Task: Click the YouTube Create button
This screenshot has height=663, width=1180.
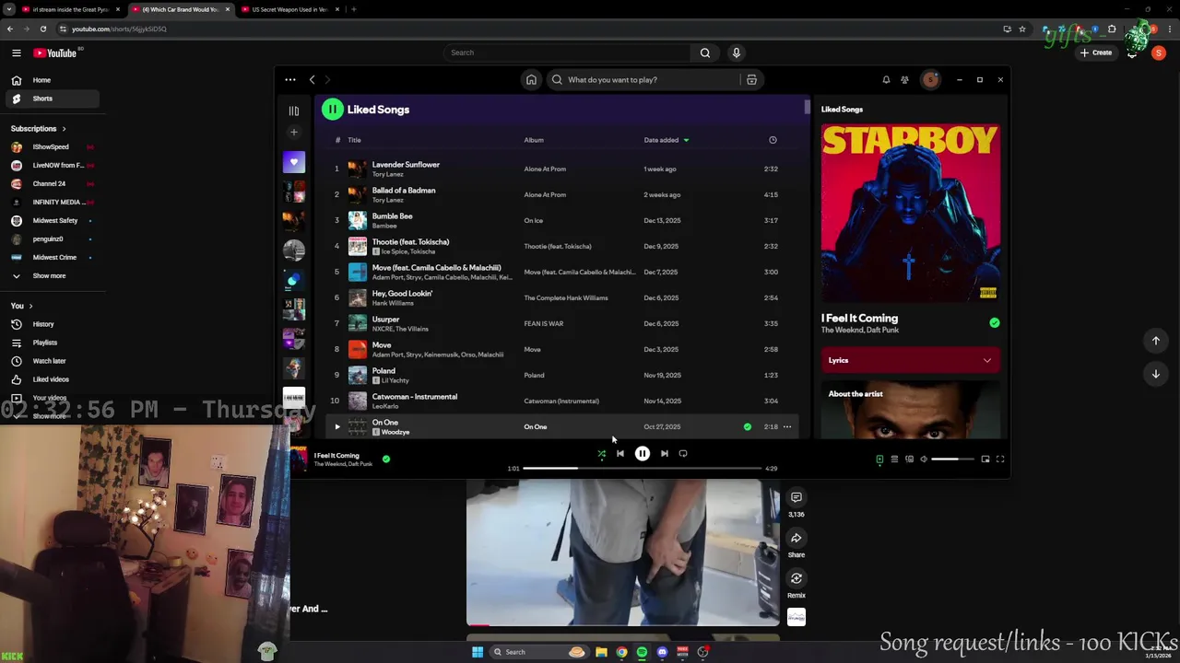Action: click(x=1096, y=52)
